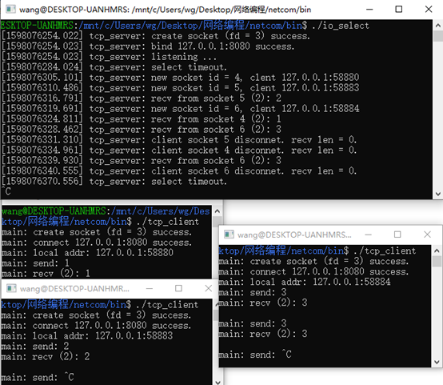Click 'main: send: ^C' in the 58884 client
Screen dimensions: 443x385
(255, 355)
